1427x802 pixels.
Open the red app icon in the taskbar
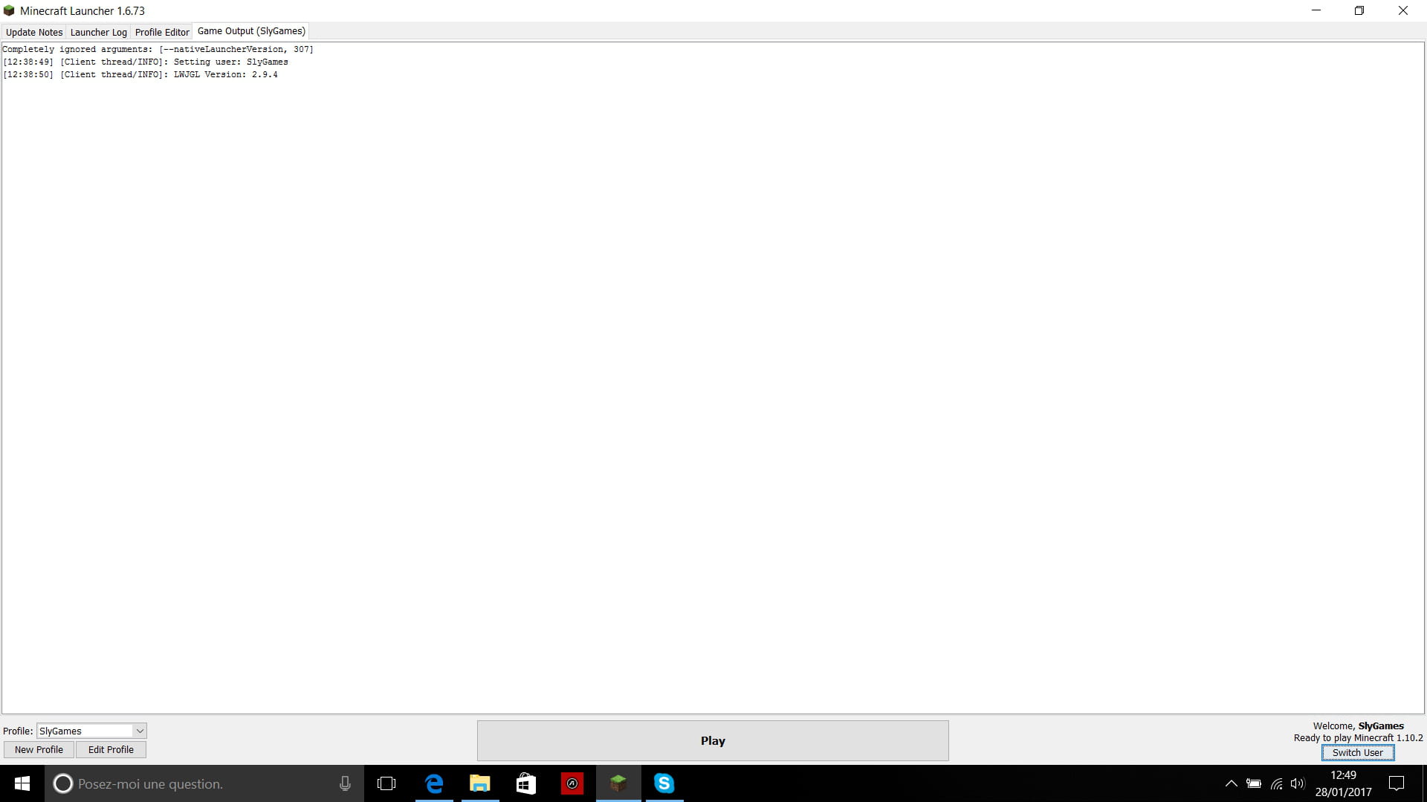click(x=572, y=783)
